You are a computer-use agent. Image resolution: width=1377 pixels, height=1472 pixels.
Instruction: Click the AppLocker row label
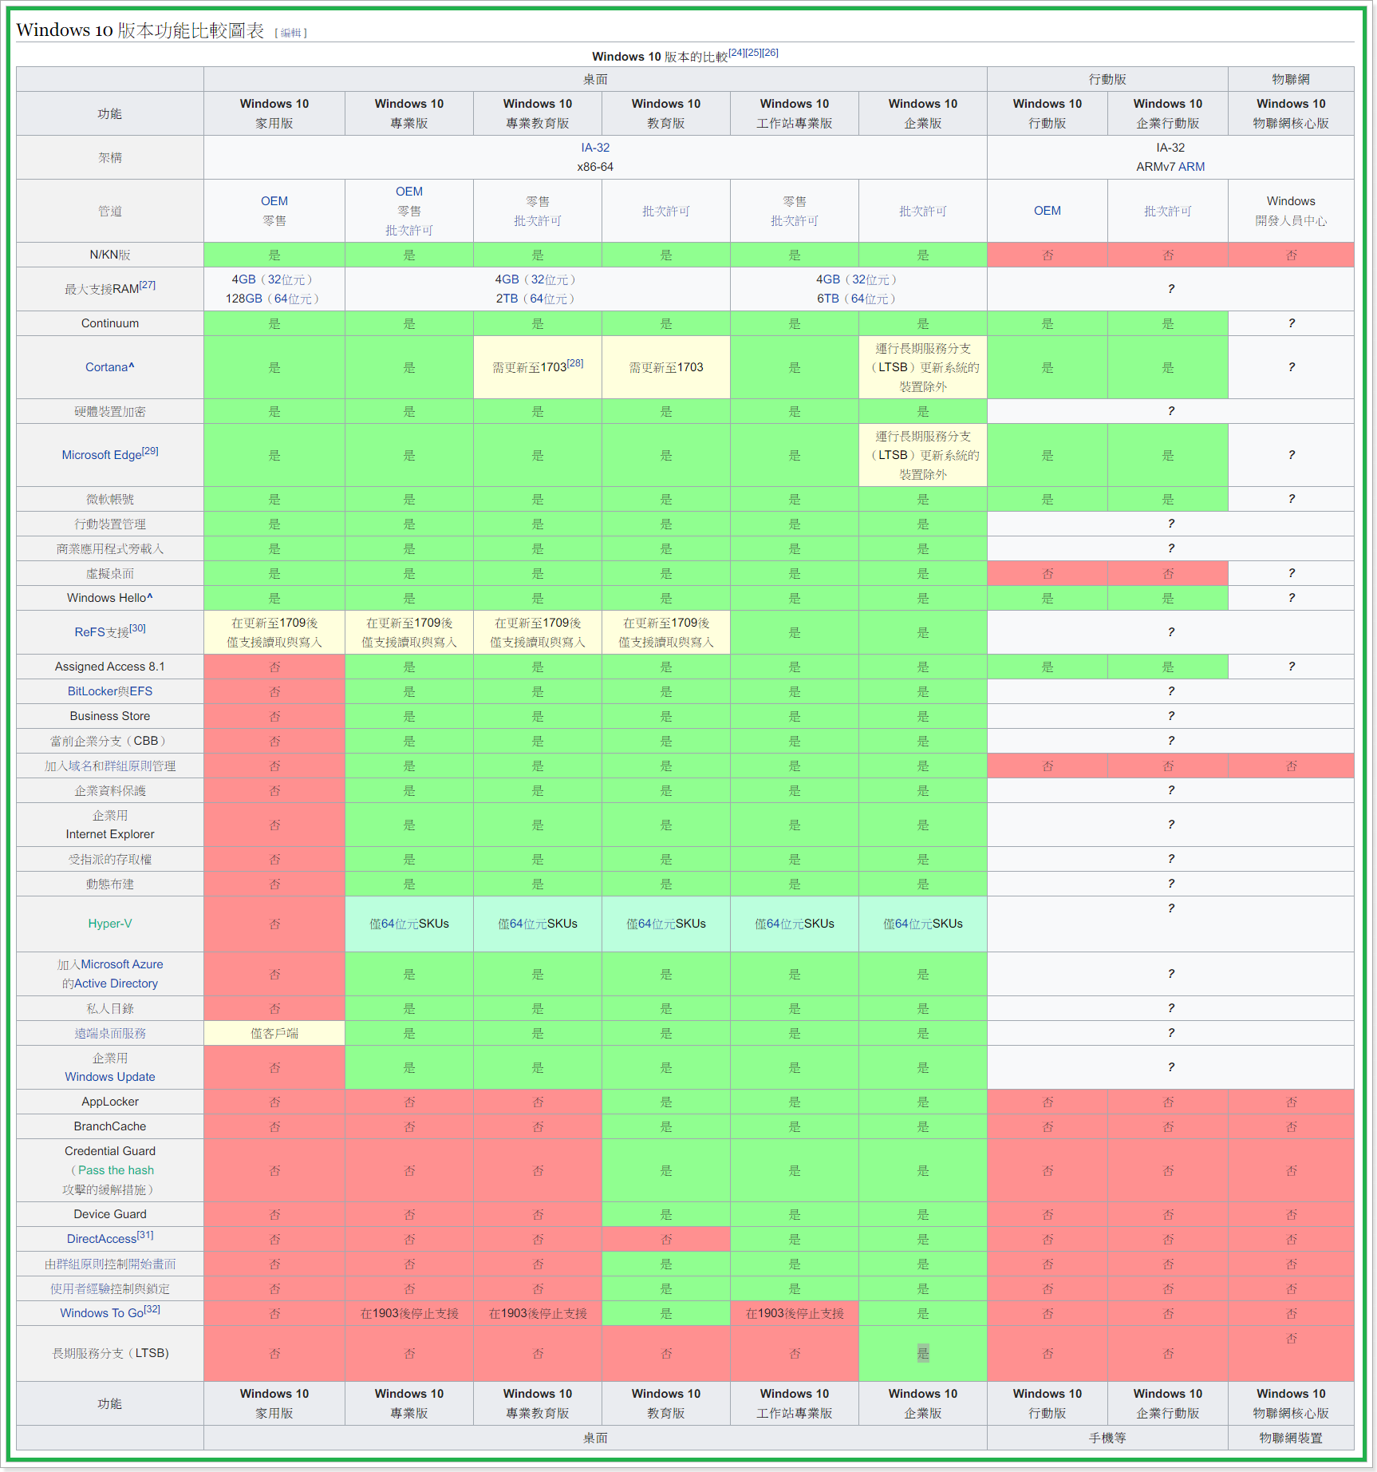(110, 1102)
